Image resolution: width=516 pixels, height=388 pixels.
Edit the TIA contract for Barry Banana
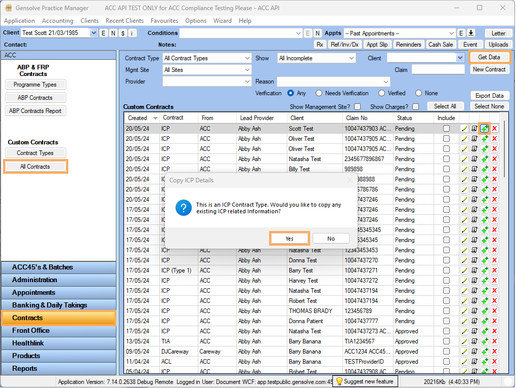pos(464,341)
